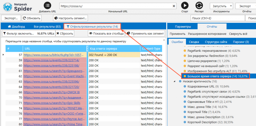
Task: Switch to the Дашборд tab
Action: tap(16, 26)
